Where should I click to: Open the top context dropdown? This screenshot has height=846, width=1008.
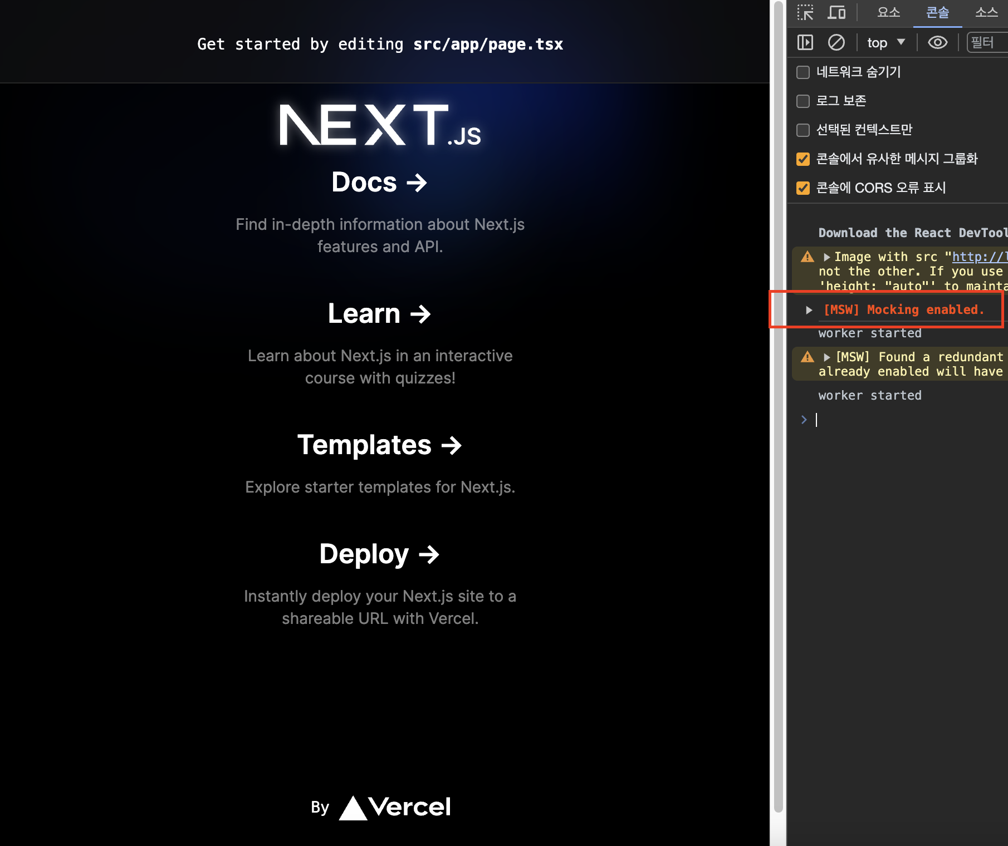click(886, 42)
